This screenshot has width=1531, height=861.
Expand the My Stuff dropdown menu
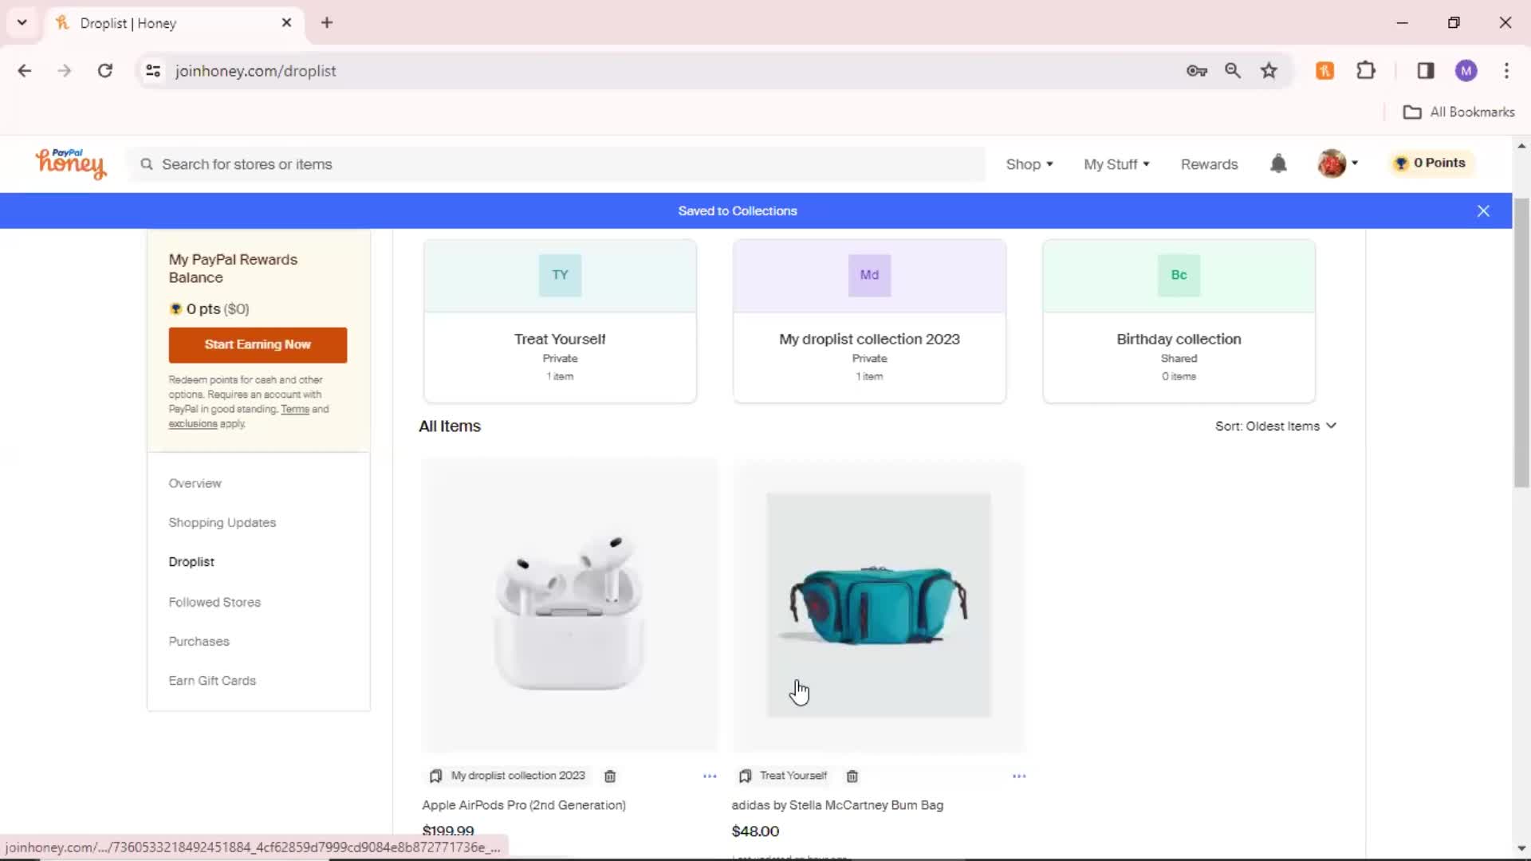click(x=1116, y=164)
